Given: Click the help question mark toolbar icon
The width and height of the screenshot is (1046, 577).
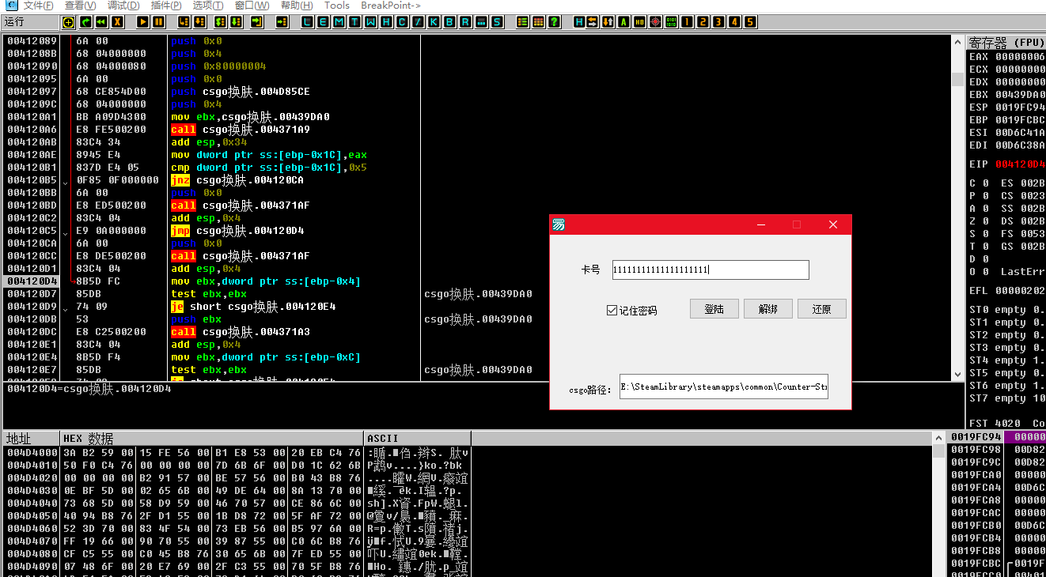Looking at the screenshot, I should point(554,22).
